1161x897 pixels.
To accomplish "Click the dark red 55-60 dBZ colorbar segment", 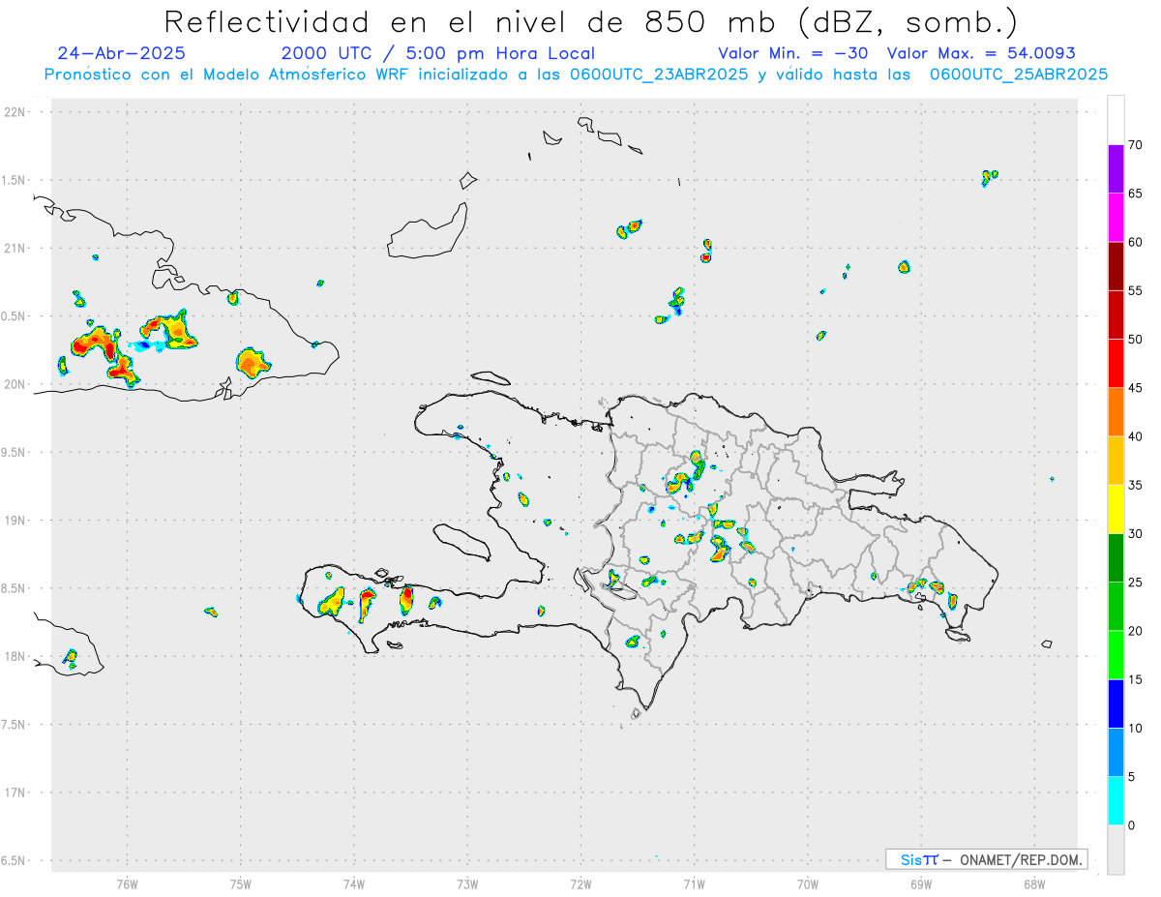I will click(x=1116, y=266).
